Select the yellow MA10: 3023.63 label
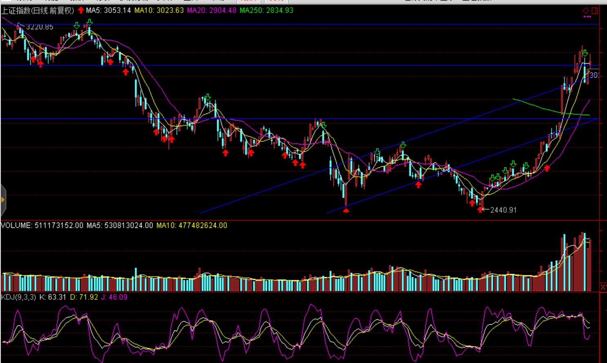607x363 pixels. (159, 10)
